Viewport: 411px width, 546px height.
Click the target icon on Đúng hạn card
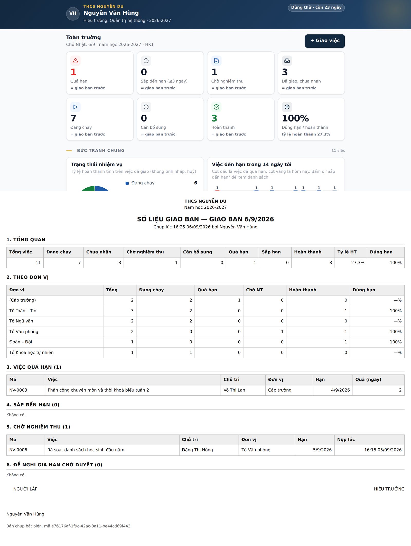pyautogui.click(x=287, y=107)
